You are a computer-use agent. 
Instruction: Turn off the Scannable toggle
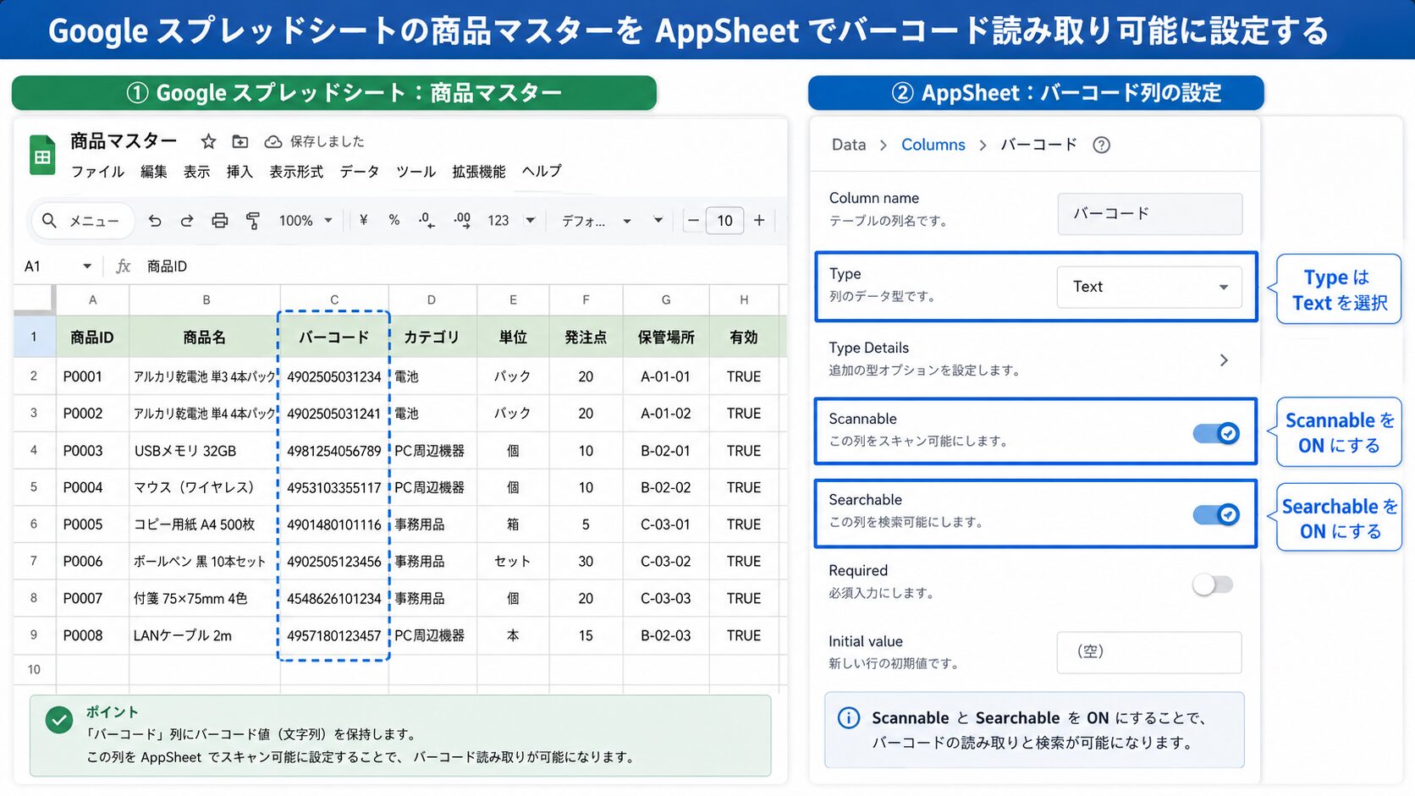tap(1216, 433)
